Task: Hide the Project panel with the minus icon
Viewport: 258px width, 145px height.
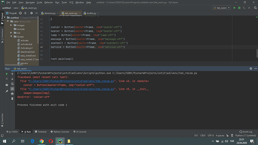Action: pyautogui.click(x=36, y=13)
